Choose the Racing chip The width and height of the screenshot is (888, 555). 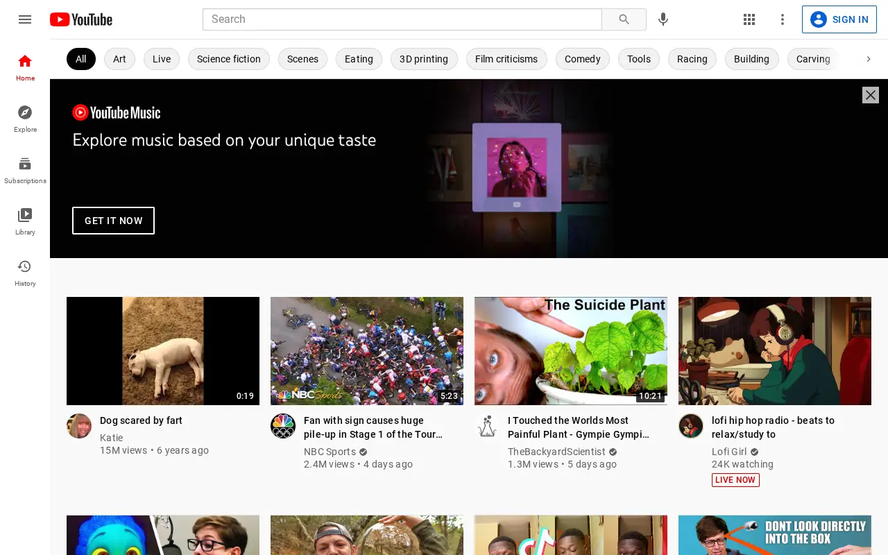point(692,59)
